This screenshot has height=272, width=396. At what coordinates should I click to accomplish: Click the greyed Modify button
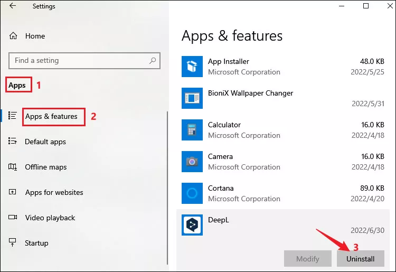coord(308,259)
